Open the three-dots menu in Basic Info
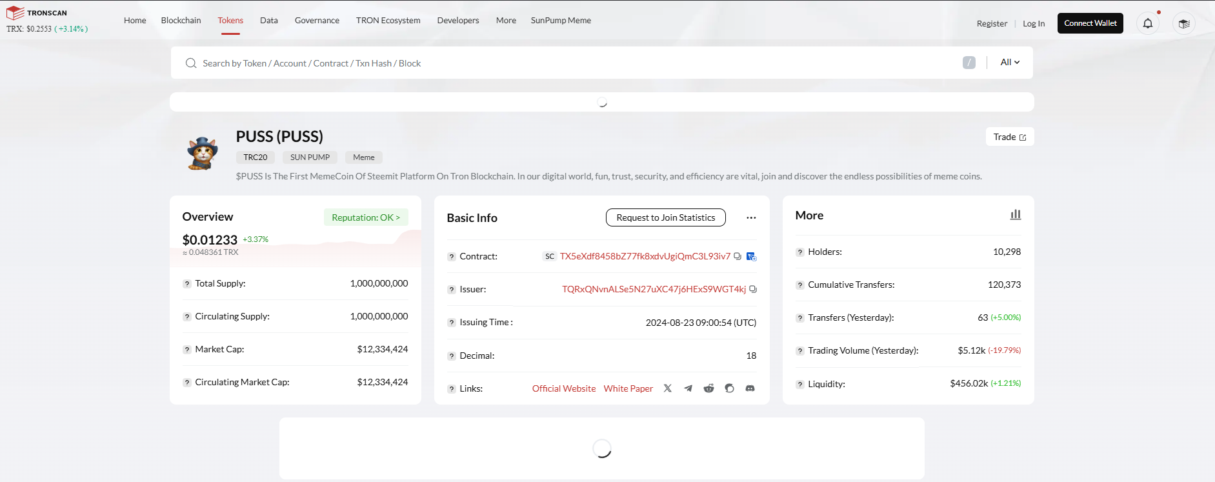This screenshot has width=1215, height=482. point(751,218)
